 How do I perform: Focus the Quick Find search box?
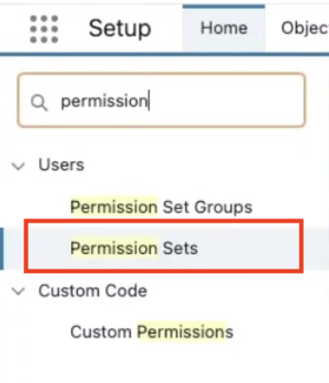tap(161, 100)
